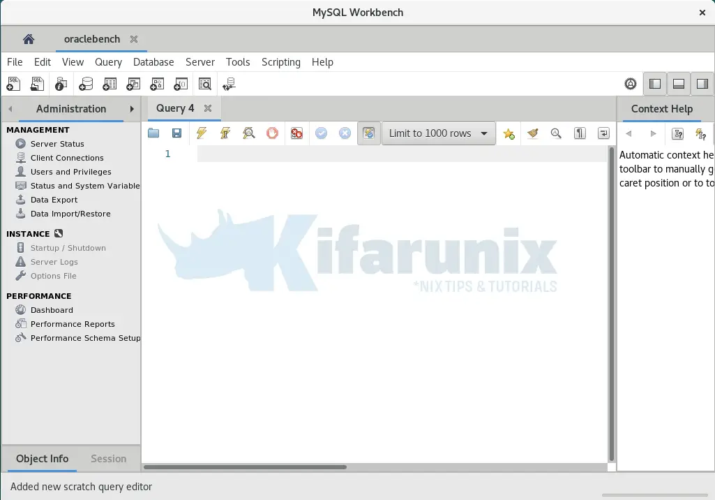The width and height of the screenshot is (715, 500).
Task: Toggle the right sidebar panel visibility
Action: (x=702, y=84)
